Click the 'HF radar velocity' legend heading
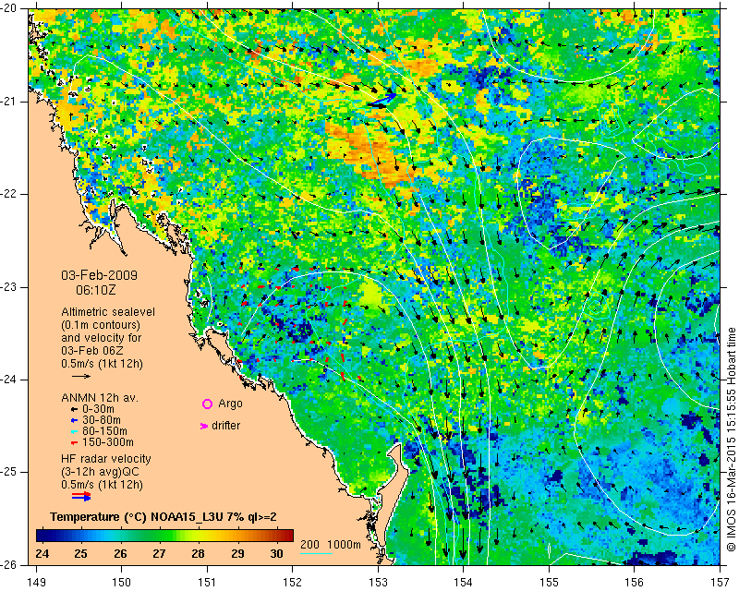This screenshot has height=591, width=739. (x=106, y=459)
